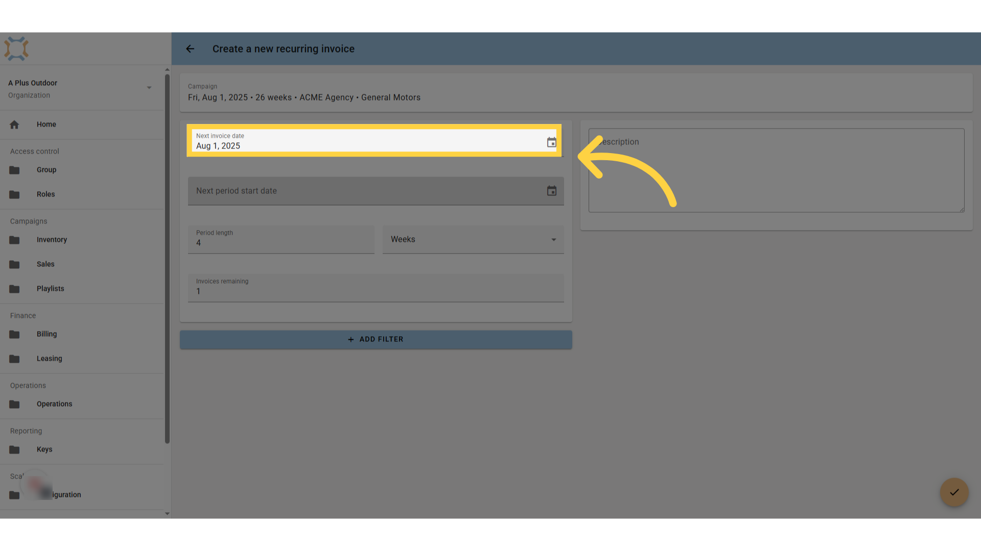Click the Billing folder icon
Screen dimensions: 981x551
click(x=14, y=334)
